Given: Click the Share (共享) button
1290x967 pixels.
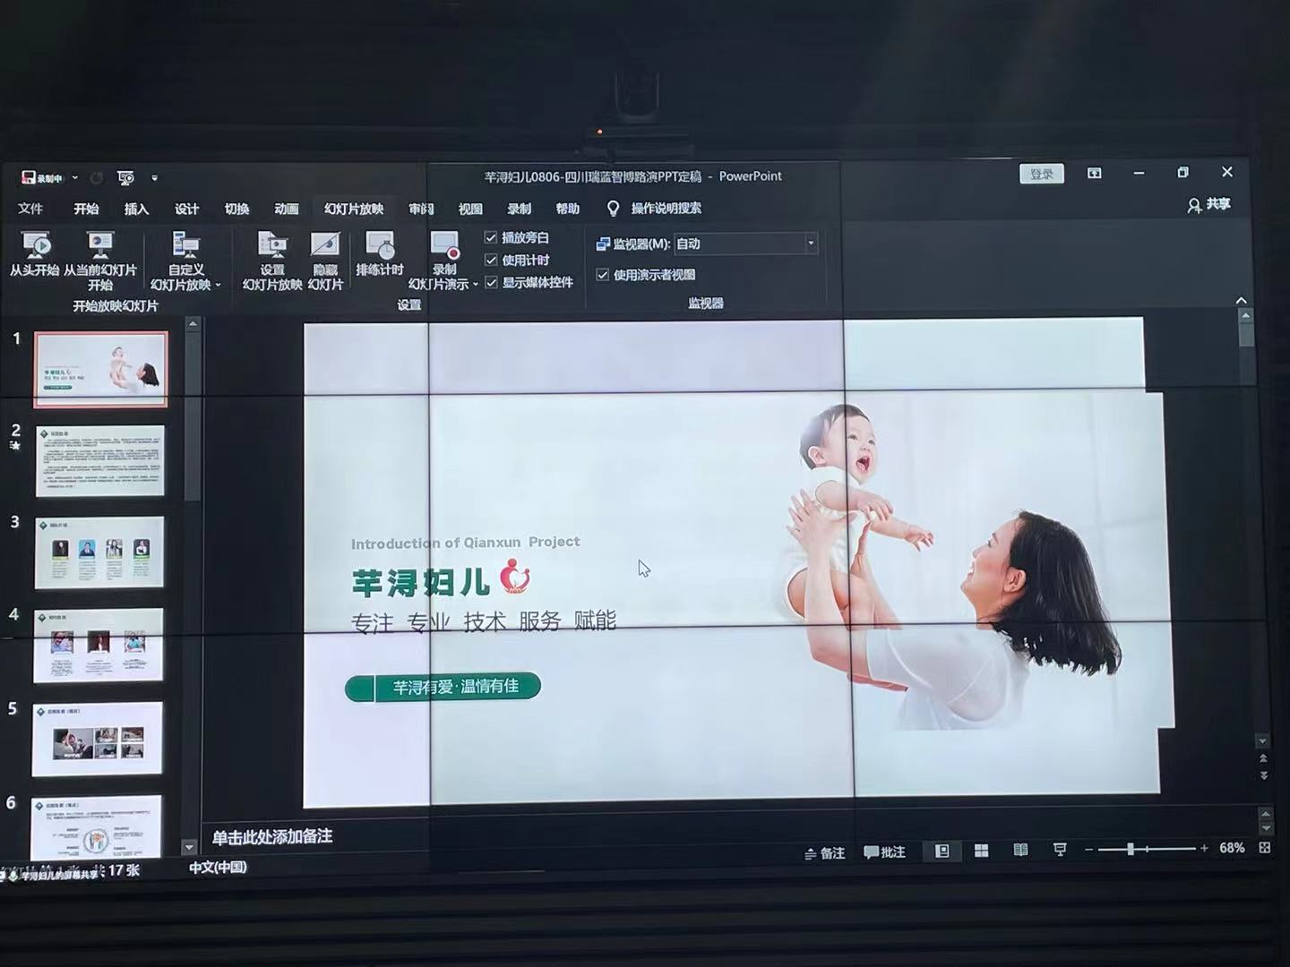Looking at the screenshot, I should [1208, 205].
